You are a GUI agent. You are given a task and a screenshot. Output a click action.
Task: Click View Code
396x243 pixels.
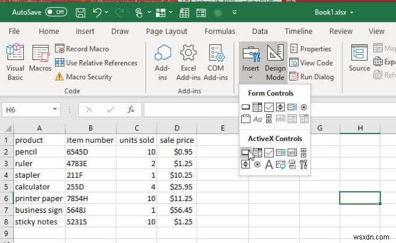click(311, 63)
